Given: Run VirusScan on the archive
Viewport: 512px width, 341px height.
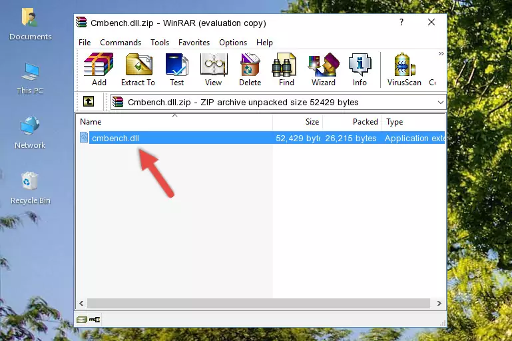Looking at the screenshot, I should point(404,69).
